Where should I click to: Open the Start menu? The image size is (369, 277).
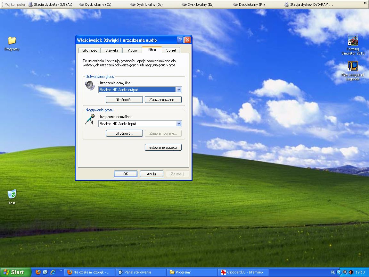[x=15, y=272]
